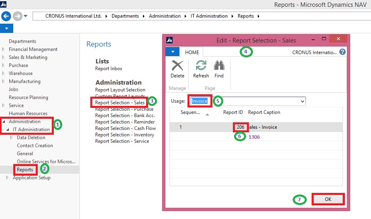Screen dimensions: 371x219
Task: Open Report Selection - Cash Flow link
Action: (x=125, y=128)
